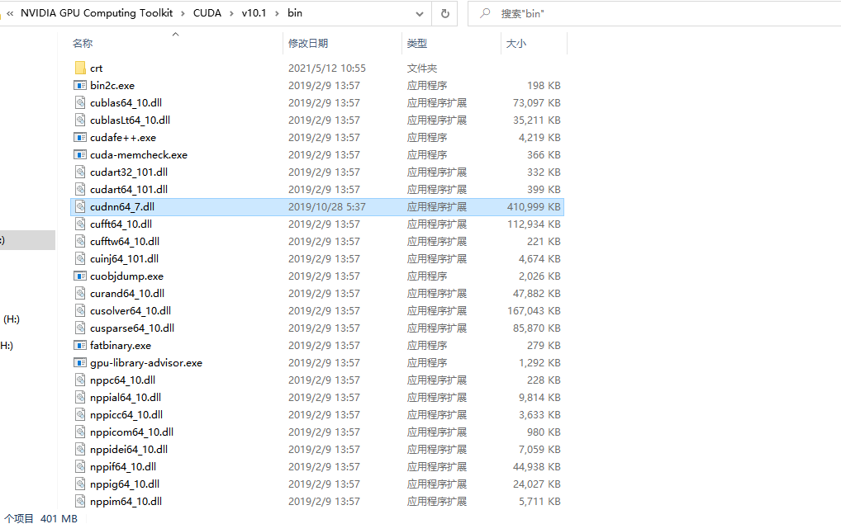Image resolution: width=841 pixels, height=524 pixels.
Task: Click the nppial64_10.dll file icon
Action: click(80, 397)
